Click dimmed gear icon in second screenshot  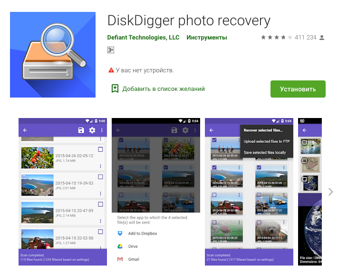185,130
